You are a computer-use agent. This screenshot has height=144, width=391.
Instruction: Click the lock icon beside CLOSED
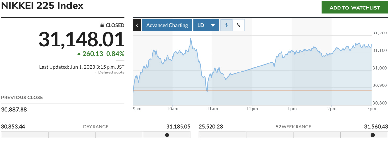(102, 25)
